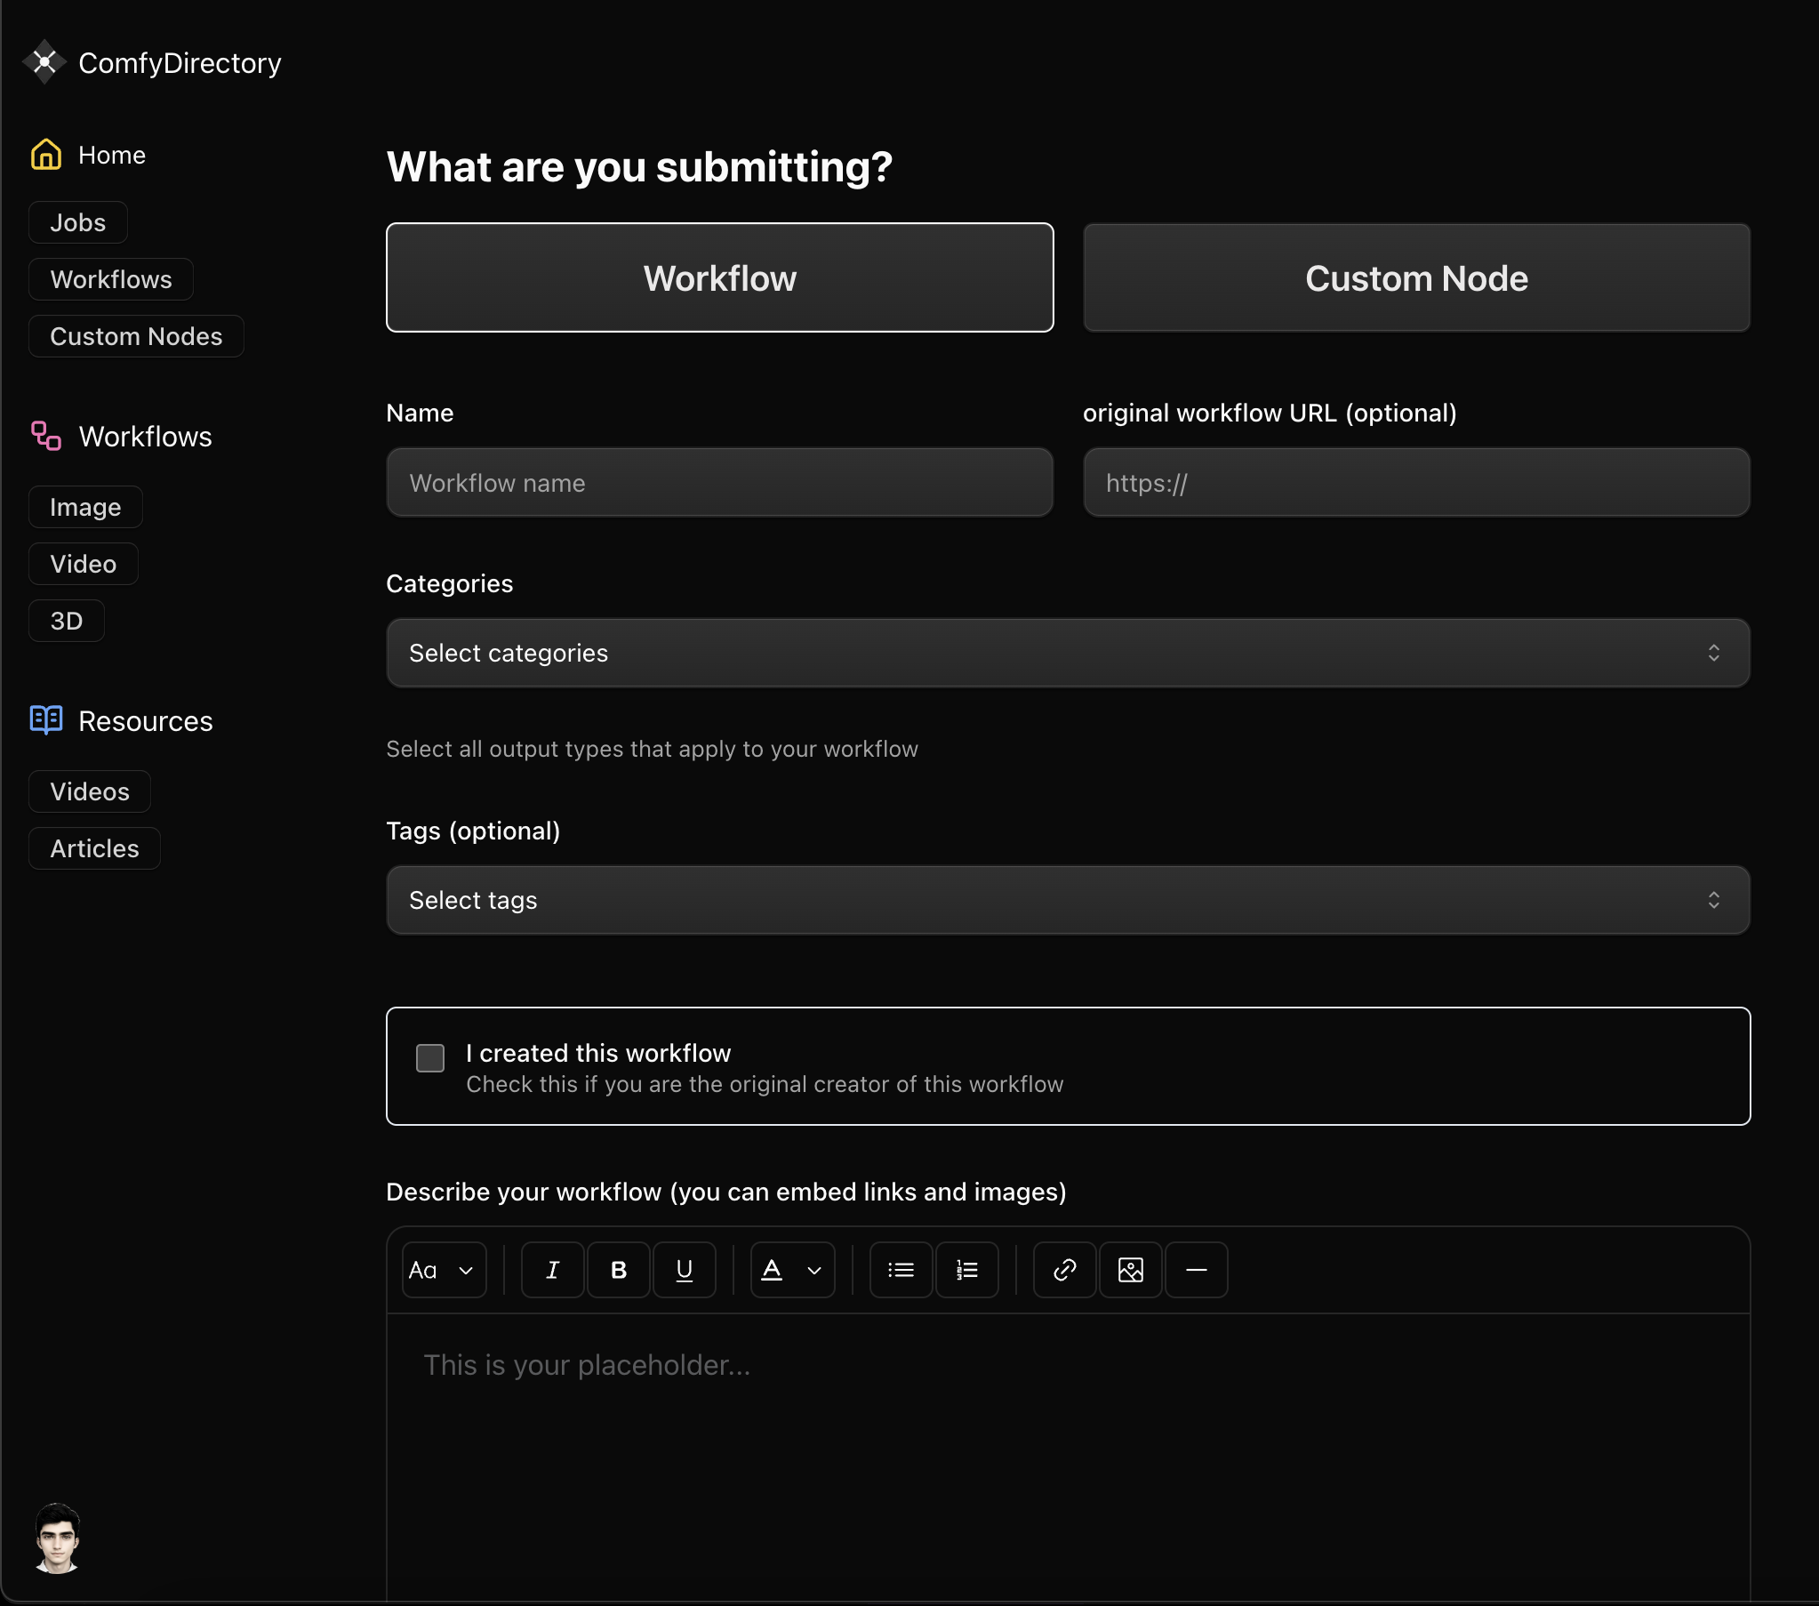Open the text color picker dropdown
The width and height of the screenshot is (1819, 1606).
tap(792, 1270)
